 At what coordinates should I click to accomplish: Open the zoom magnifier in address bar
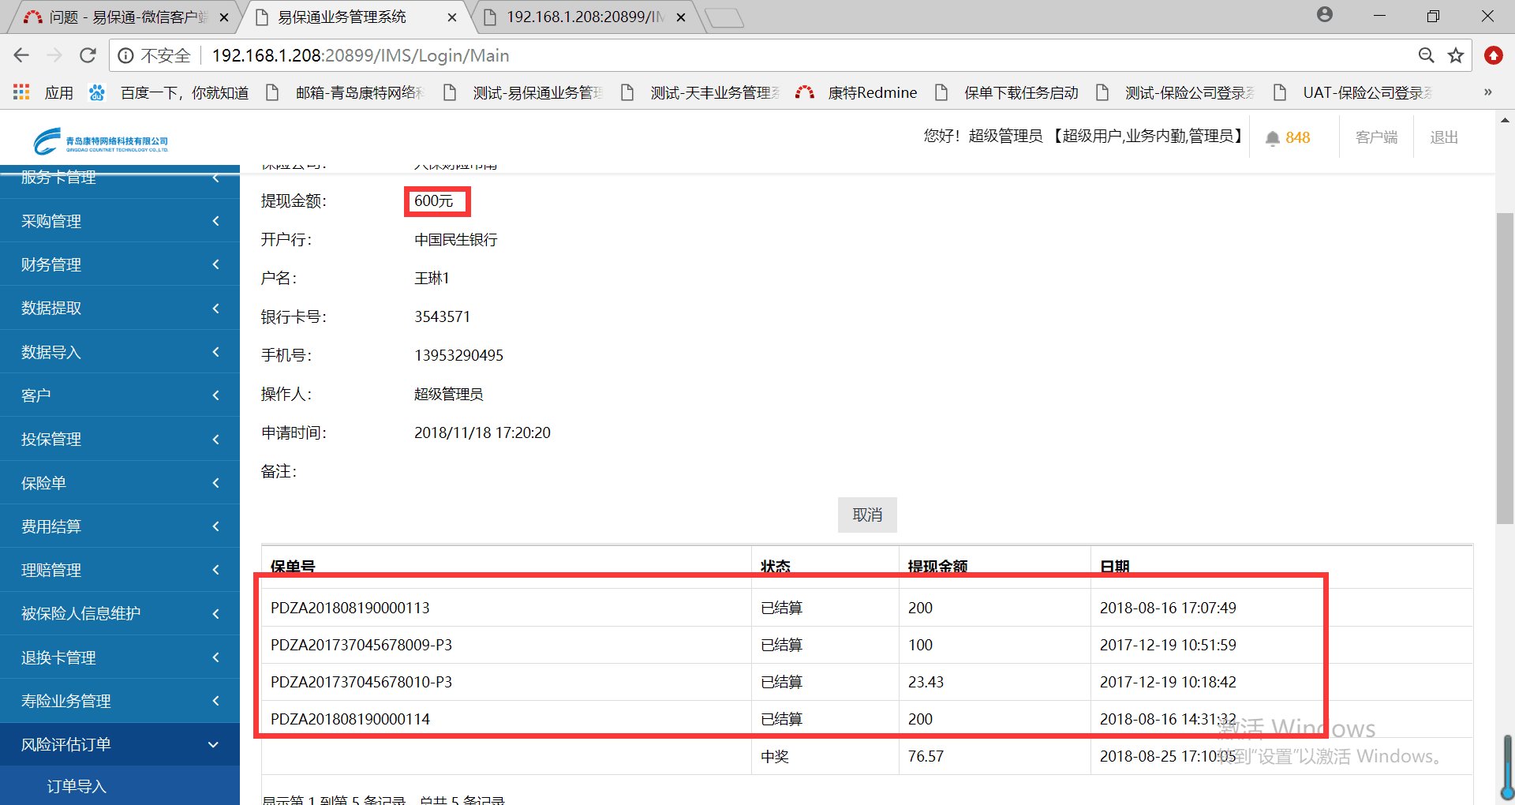(x=1426, y=55)
